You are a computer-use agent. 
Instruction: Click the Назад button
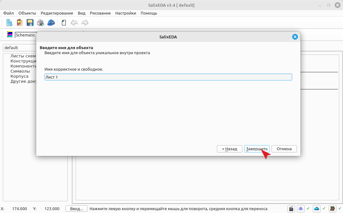[230, 149]
